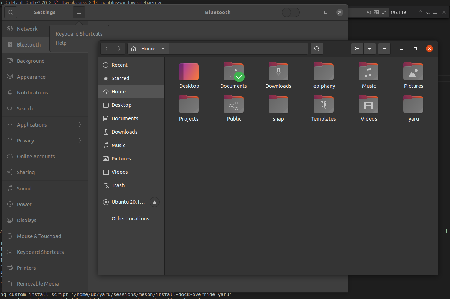Open Keyboard Shortcuts in Settings sidebar
This screenshot has height=299, width=450.
tap(45, 252)
